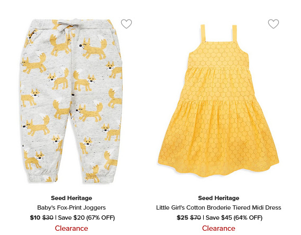Favorite the Fox-Print Joggers with heart icon
Image resolution: width=301 pixels, height=235 pixels.
126,24
